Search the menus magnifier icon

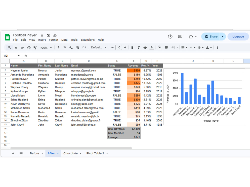coord(9,47)
